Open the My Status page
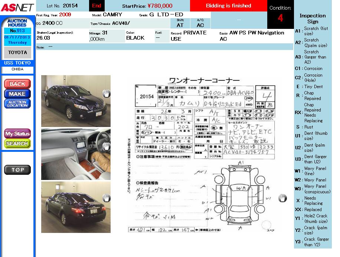Image resolution: width=340 pixels, height=257 pixels. pyautogui.click(x=17, y=133)
